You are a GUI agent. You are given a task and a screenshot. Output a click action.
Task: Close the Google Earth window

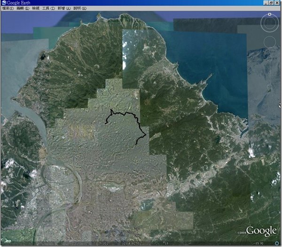tap(277, 3)
